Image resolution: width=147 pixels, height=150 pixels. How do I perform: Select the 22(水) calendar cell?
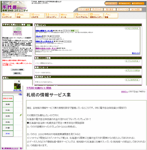pyautogui.click(x=8, y=116)
